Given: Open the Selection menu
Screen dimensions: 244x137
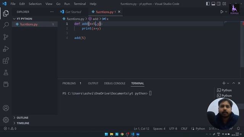Looking at the screenshot, I should click(35, 4).
